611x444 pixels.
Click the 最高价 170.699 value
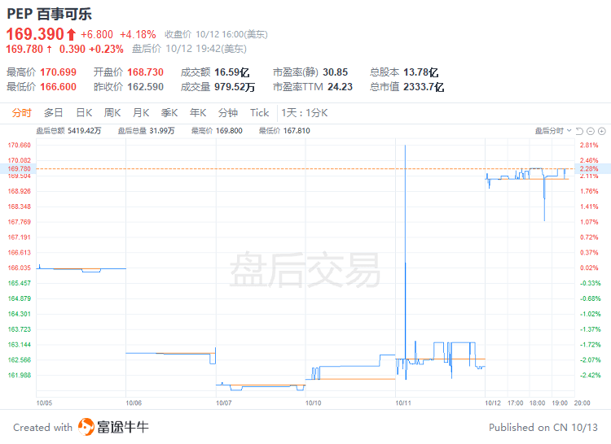(58, 72)
